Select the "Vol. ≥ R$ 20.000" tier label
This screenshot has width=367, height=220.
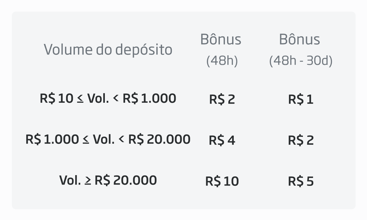pyautogui.click(x=108, y=180)
